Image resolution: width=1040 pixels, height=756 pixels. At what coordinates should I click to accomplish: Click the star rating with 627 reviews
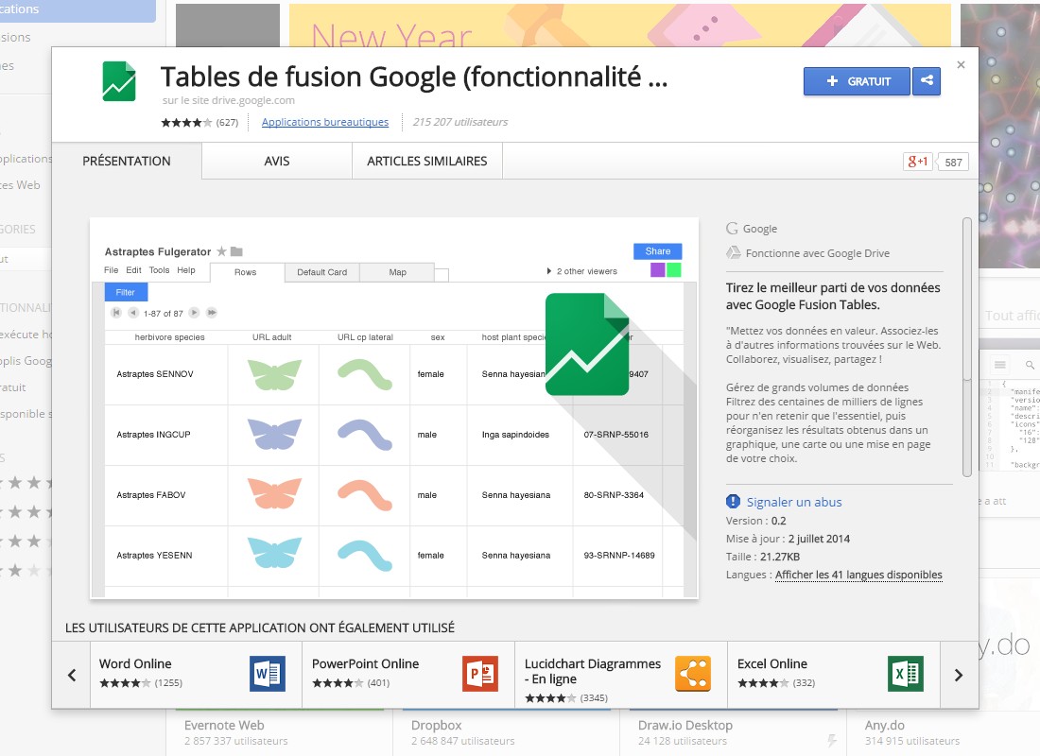pos(199,122)
